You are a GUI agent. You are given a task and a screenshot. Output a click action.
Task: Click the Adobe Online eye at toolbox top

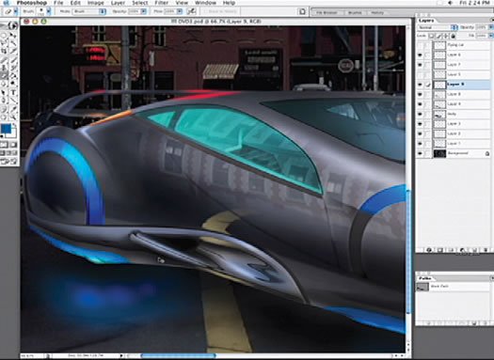(x=9, y=25)
